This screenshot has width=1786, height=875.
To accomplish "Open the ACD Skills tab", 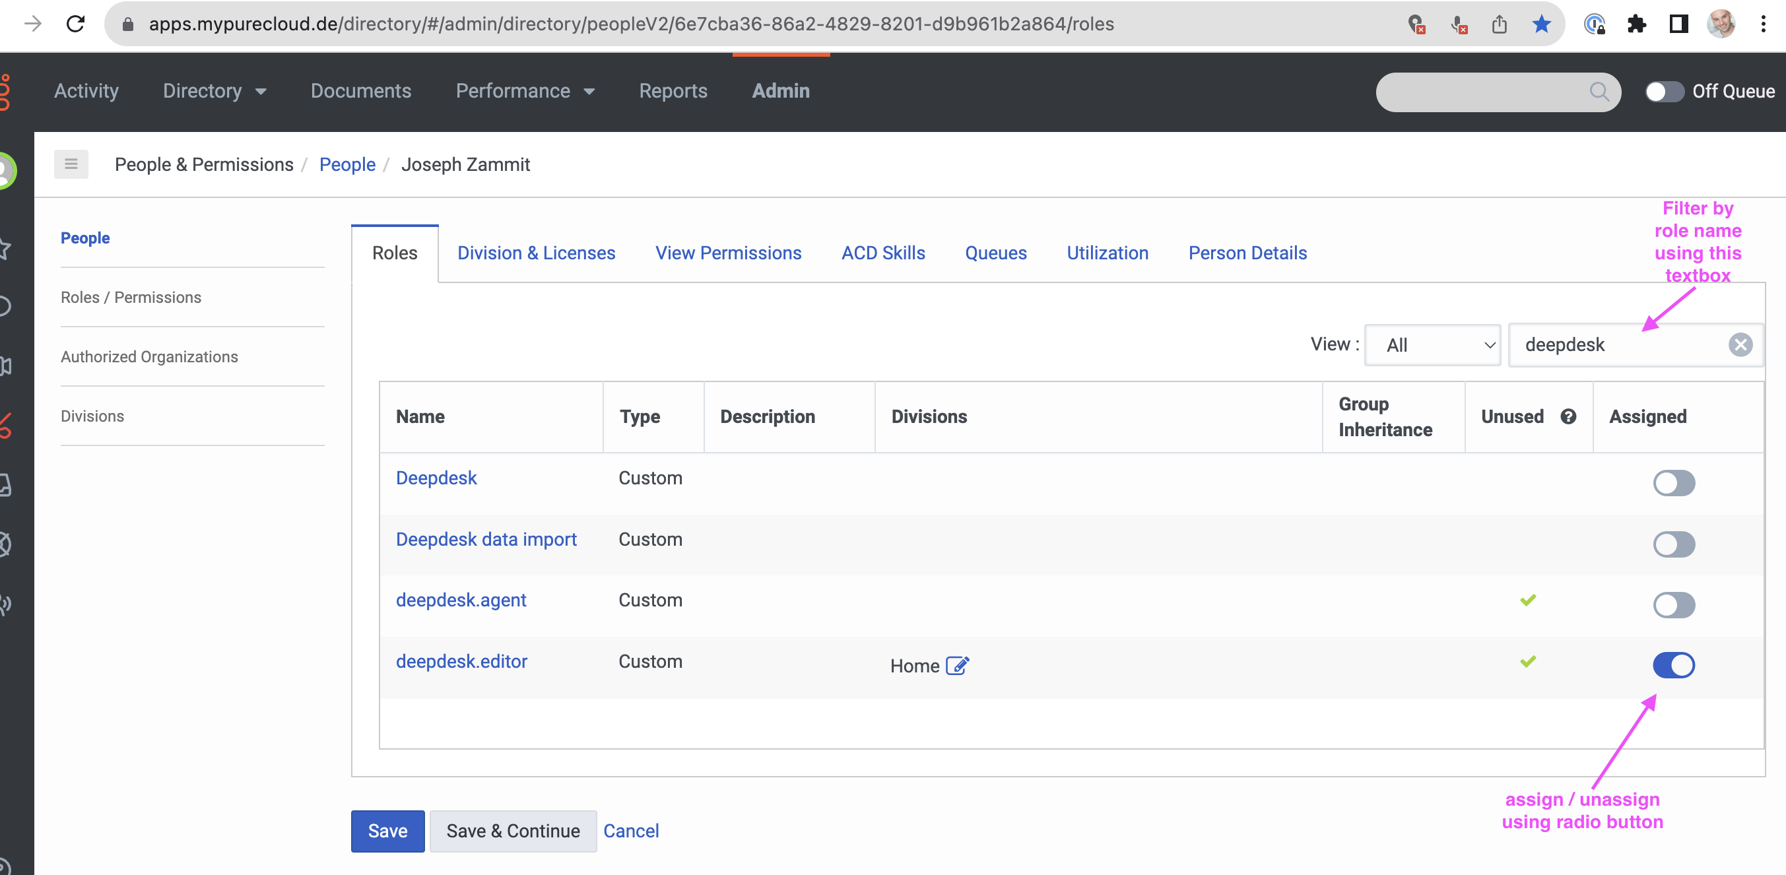I will 882,253.
